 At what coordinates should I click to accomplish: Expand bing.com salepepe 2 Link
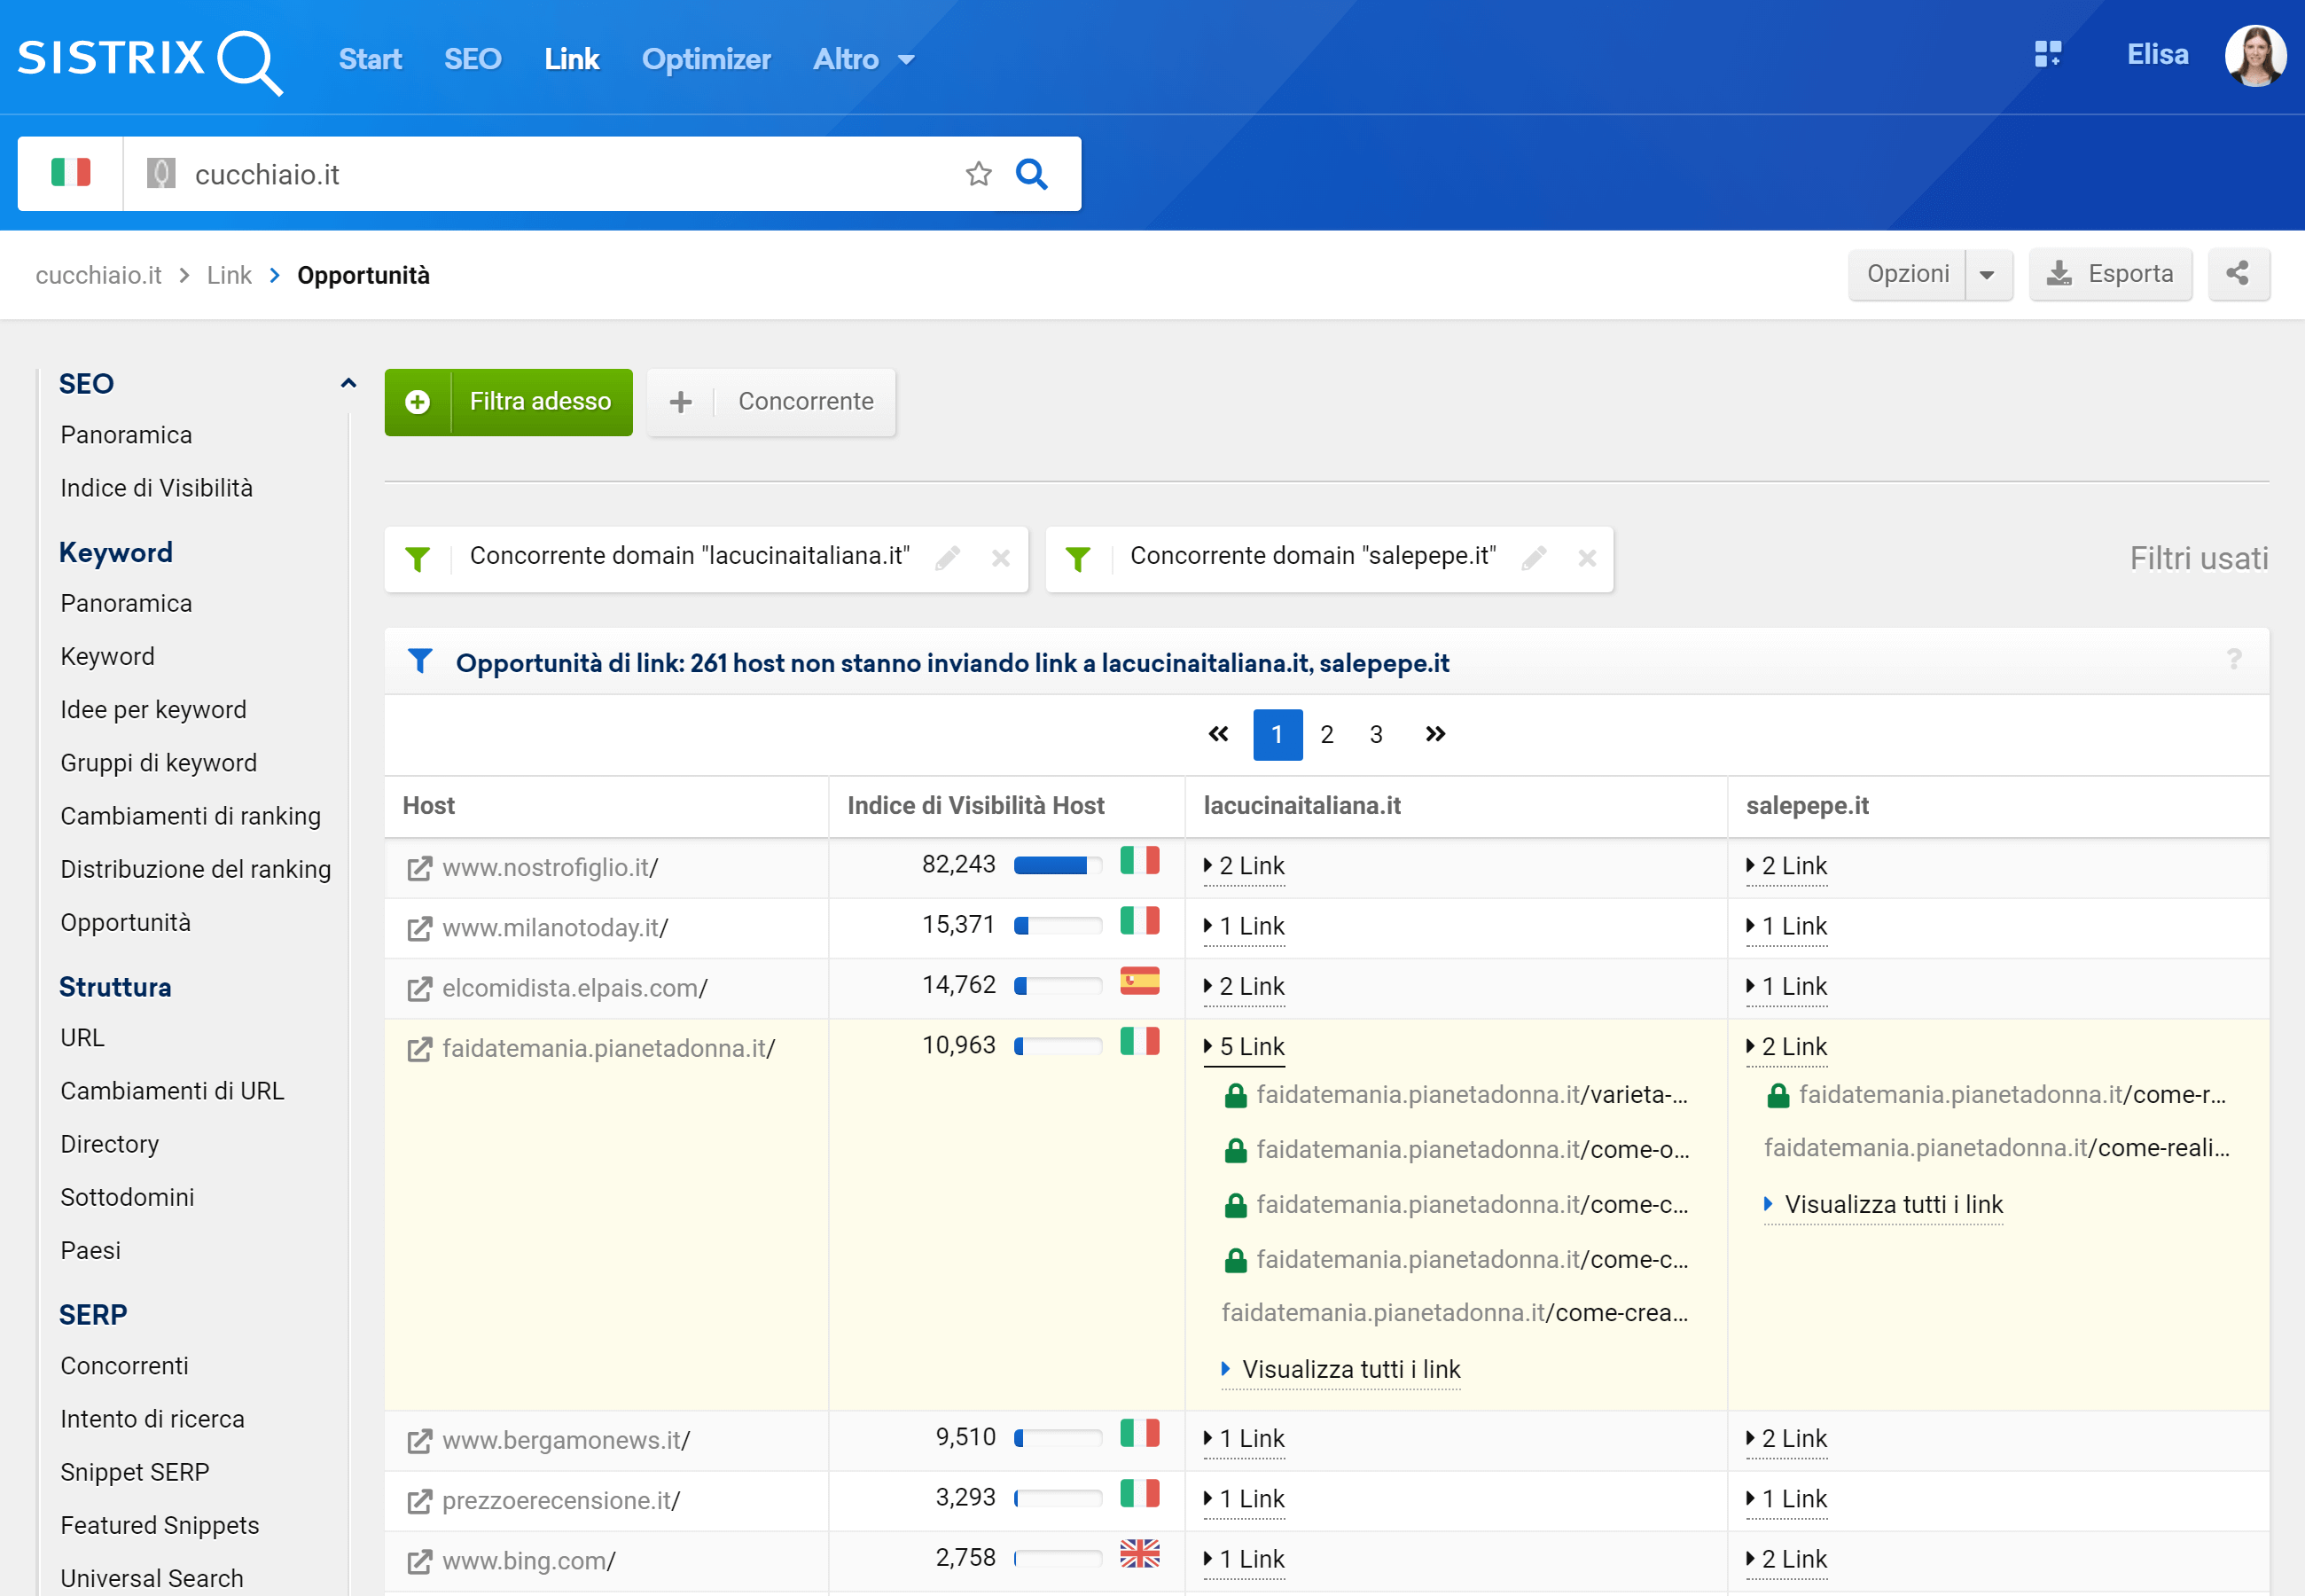click(1787, 1559)
